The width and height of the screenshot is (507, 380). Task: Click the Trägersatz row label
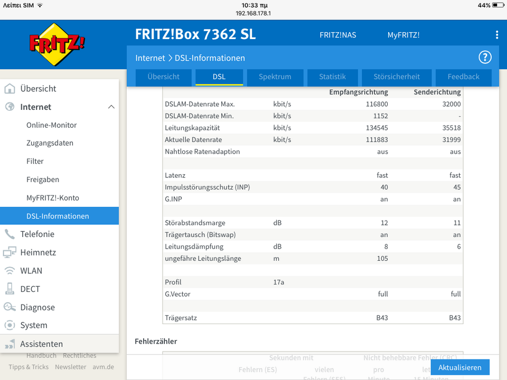181,318
